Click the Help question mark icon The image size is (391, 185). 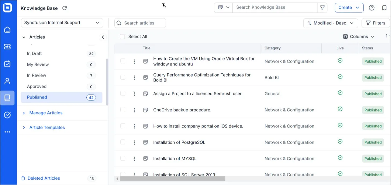click(372, 8)
